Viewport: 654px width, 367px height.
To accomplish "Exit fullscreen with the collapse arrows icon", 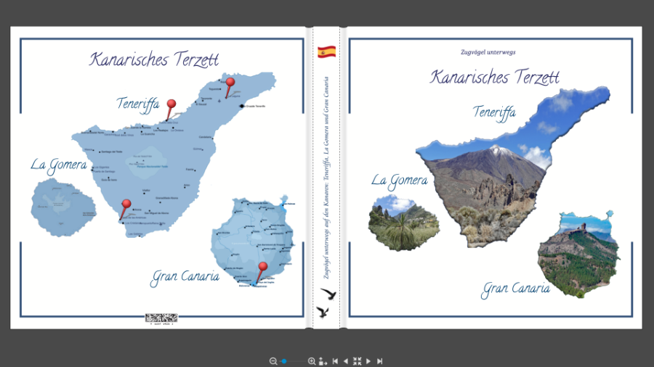I will click(x=357, y=361).
